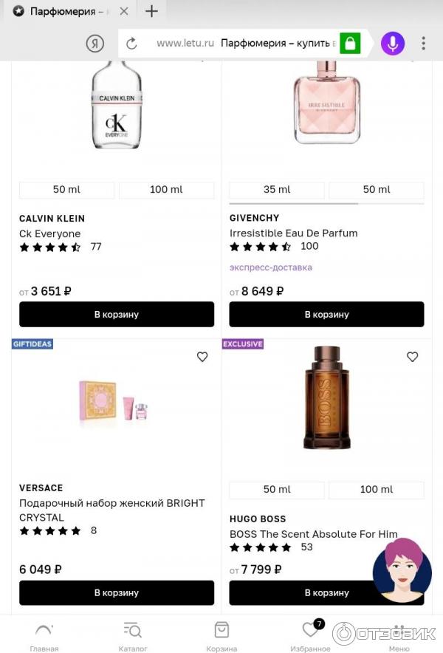Close the Парфюмерия tab
Image resolution: width=443 pixels, height=653 pixels.
123,11
